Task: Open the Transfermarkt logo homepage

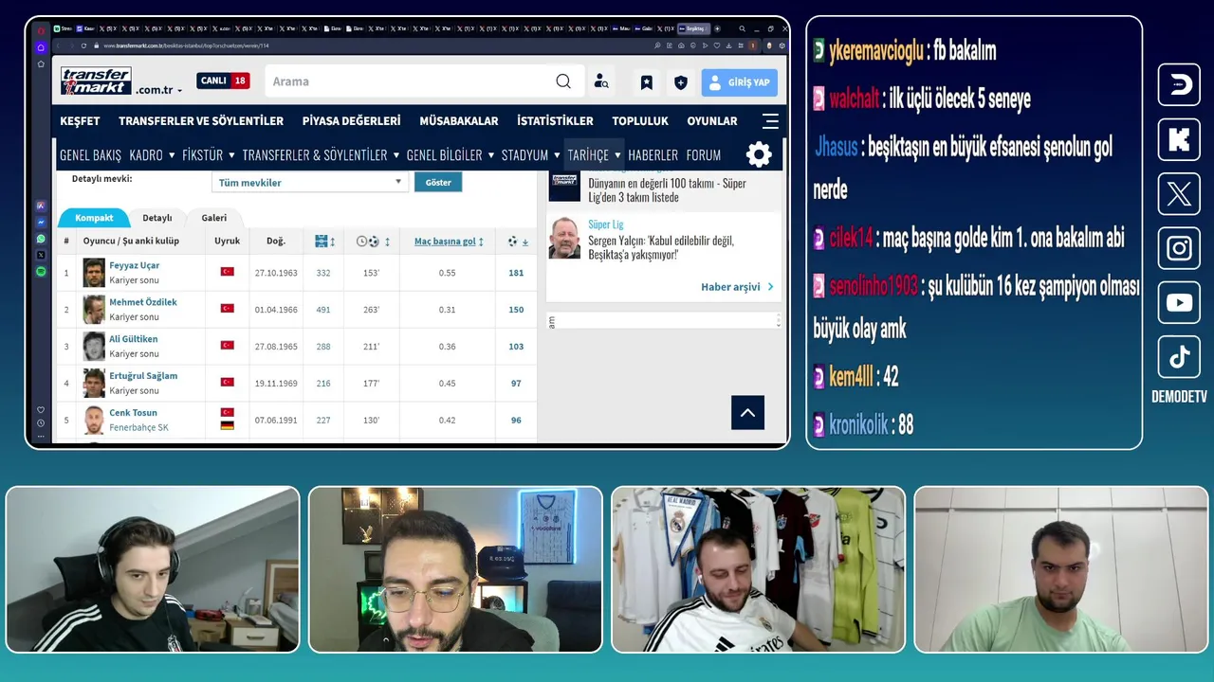Action: coord(96,81)
